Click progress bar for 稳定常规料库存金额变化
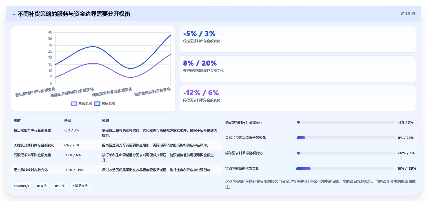Image resolution: width=427 pixels, height=201 pixels. coord(346,122)
